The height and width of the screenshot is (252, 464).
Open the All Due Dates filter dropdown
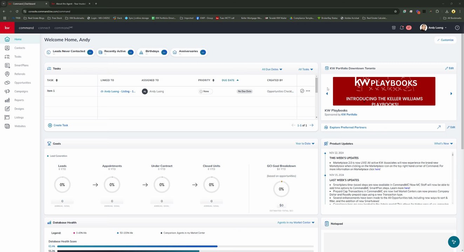[272, 69]
